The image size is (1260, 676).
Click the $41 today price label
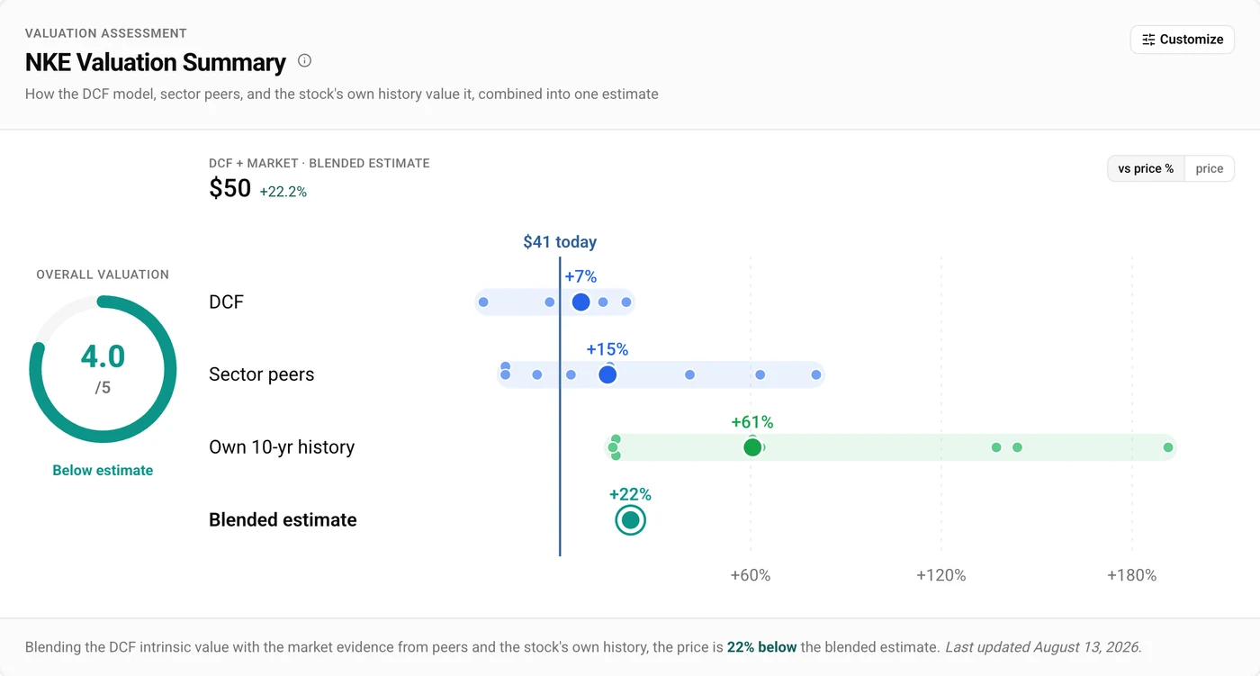click(560, 242)
